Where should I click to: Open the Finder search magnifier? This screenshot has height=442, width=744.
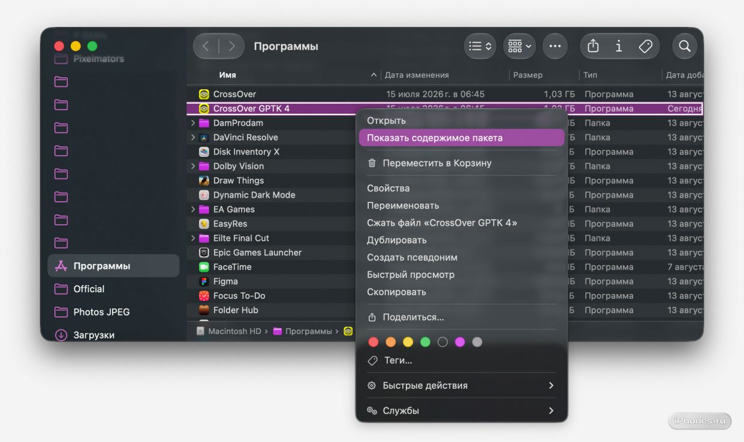[685, 46]
